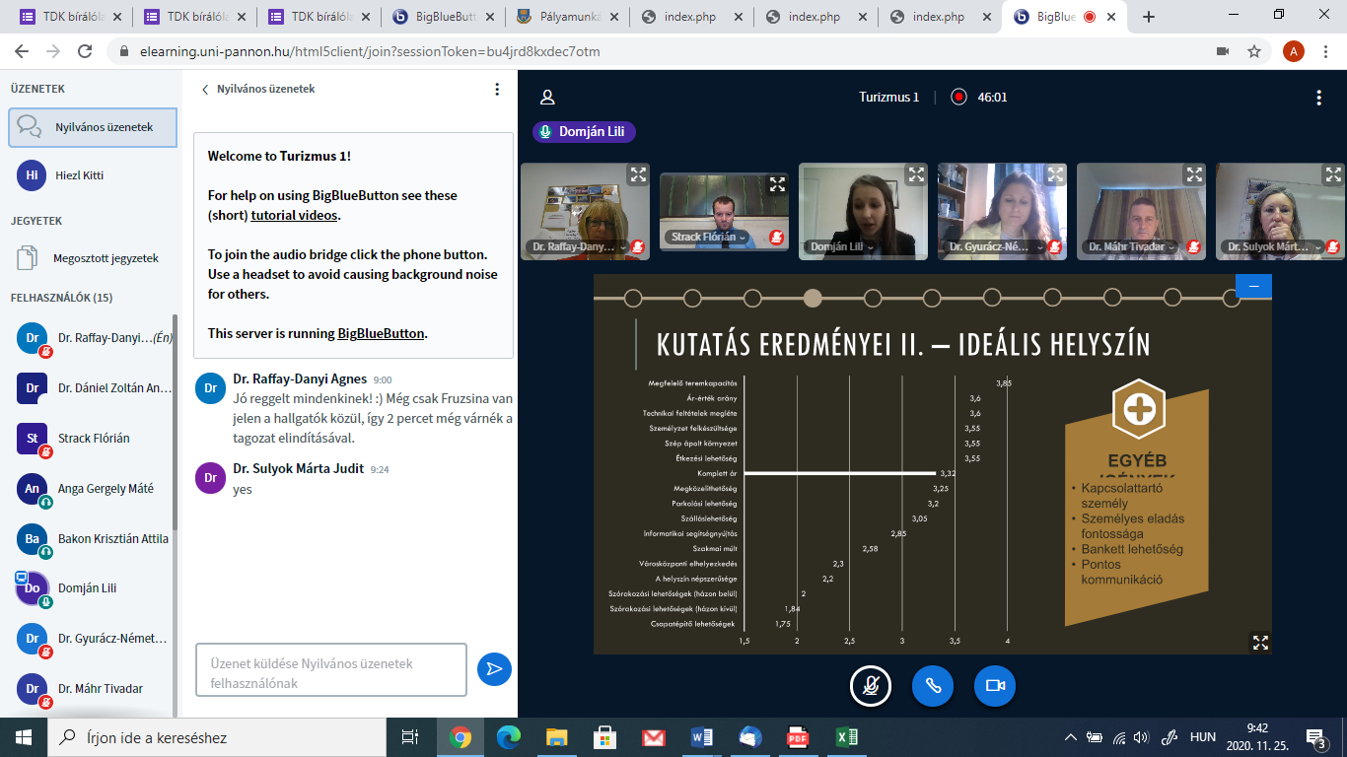Send the chat message with arrow button
This screenshot has height=757, width=1347.
coord(494,669)
